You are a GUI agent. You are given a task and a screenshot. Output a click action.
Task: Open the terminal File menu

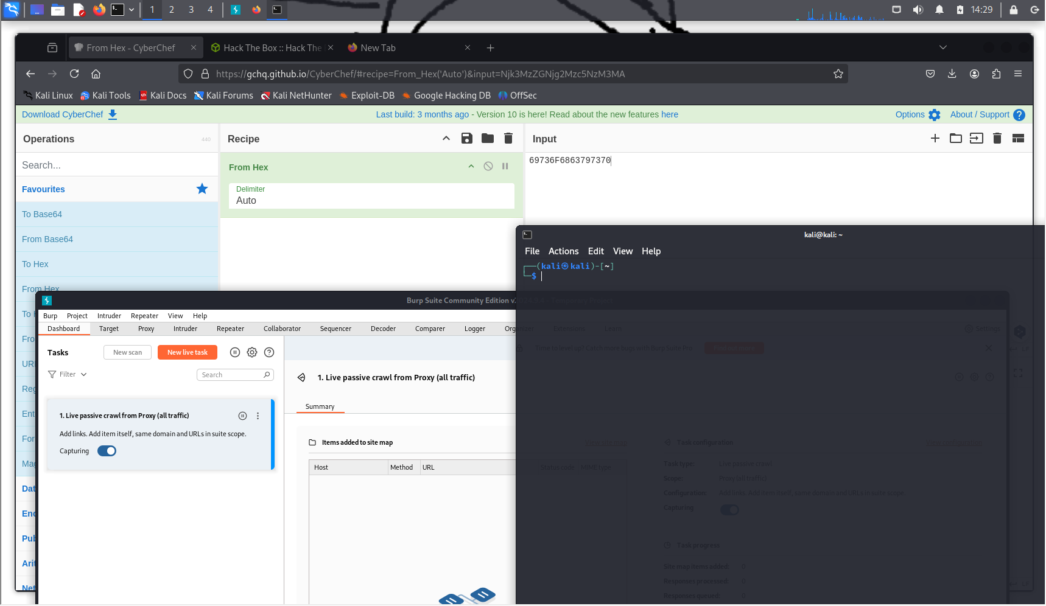coord(532,251)
